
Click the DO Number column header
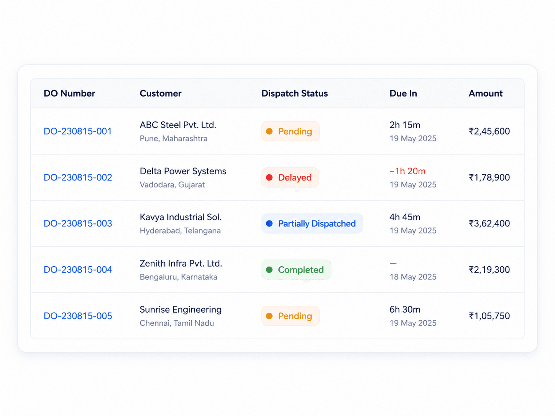[69, 93]
